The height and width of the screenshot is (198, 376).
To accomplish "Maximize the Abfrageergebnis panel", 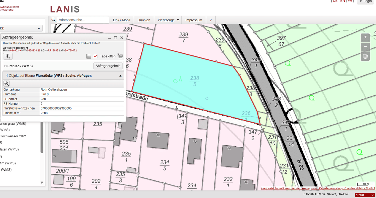I will coord(115,38).
